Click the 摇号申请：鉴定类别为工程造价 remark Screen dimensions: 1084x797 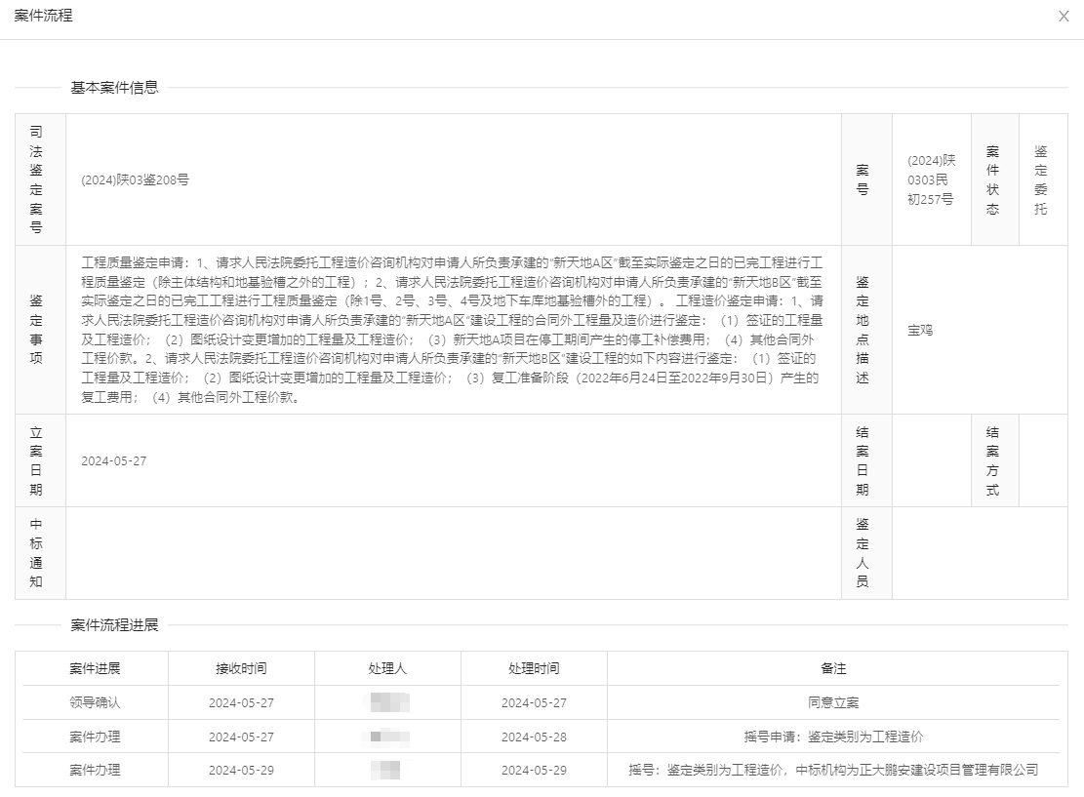(x=833, y=737)
